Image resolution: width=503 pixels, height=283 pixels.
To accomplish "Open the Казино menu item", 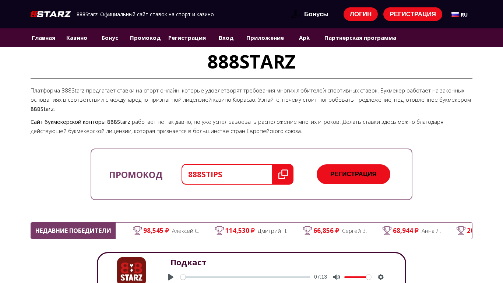I will pyautogui.click(x=77, y=38).
